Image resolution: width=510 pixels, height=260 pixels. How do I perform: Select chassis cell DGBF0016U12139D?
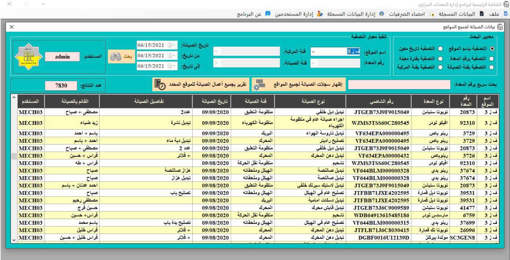click(378, 238)
